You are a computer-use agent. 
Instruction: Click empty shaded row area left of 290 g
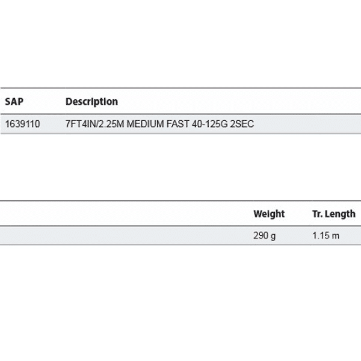click(x=120, y=236)
